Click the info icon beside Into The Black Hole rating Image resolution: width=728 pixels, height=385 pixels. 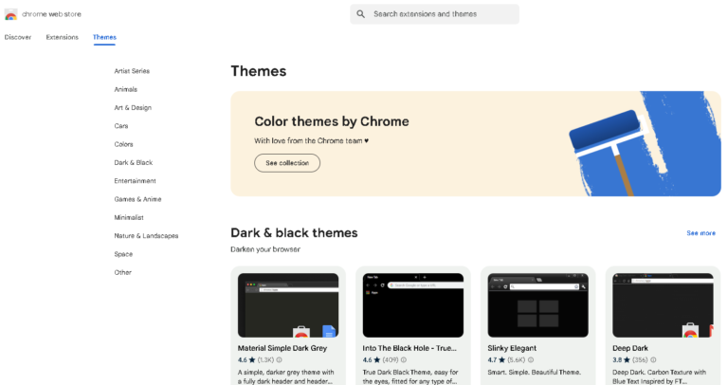click(x=404, y=360)
